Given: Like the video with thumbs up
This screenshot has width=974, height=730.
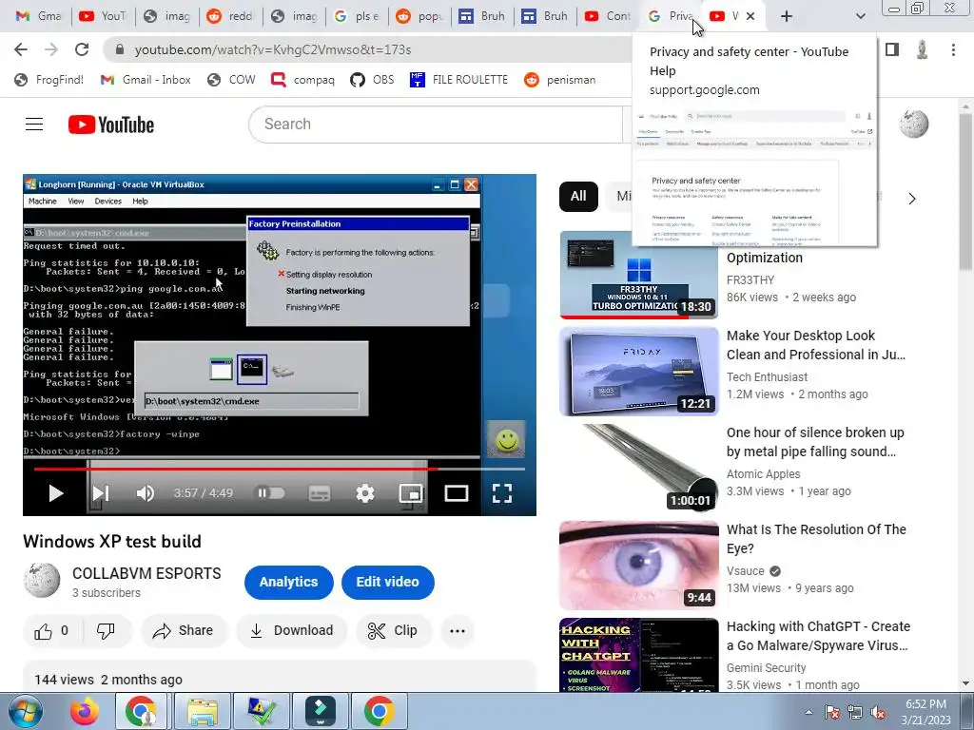Looking at the screenshot, I should coord(51,631).
